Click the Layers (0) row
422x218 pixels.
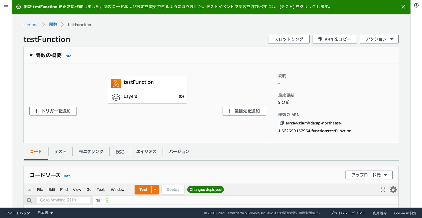point(148,97)
